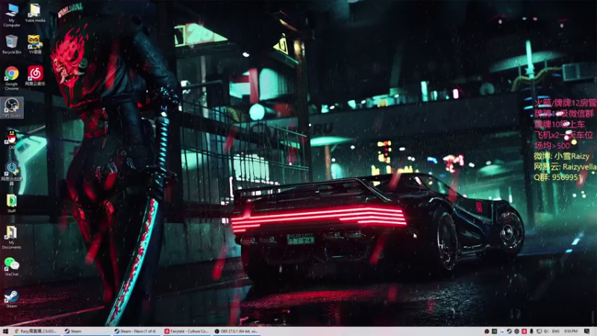
Task: Open the notification action center icon
Action: tap(587, 332)
